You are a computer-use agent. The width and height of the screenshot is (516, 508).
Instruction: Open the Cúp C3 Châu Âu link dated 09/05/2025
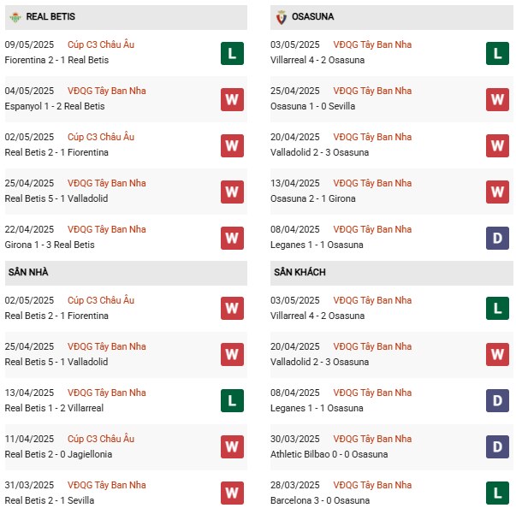pyautogui.click(x=101, y=44)
